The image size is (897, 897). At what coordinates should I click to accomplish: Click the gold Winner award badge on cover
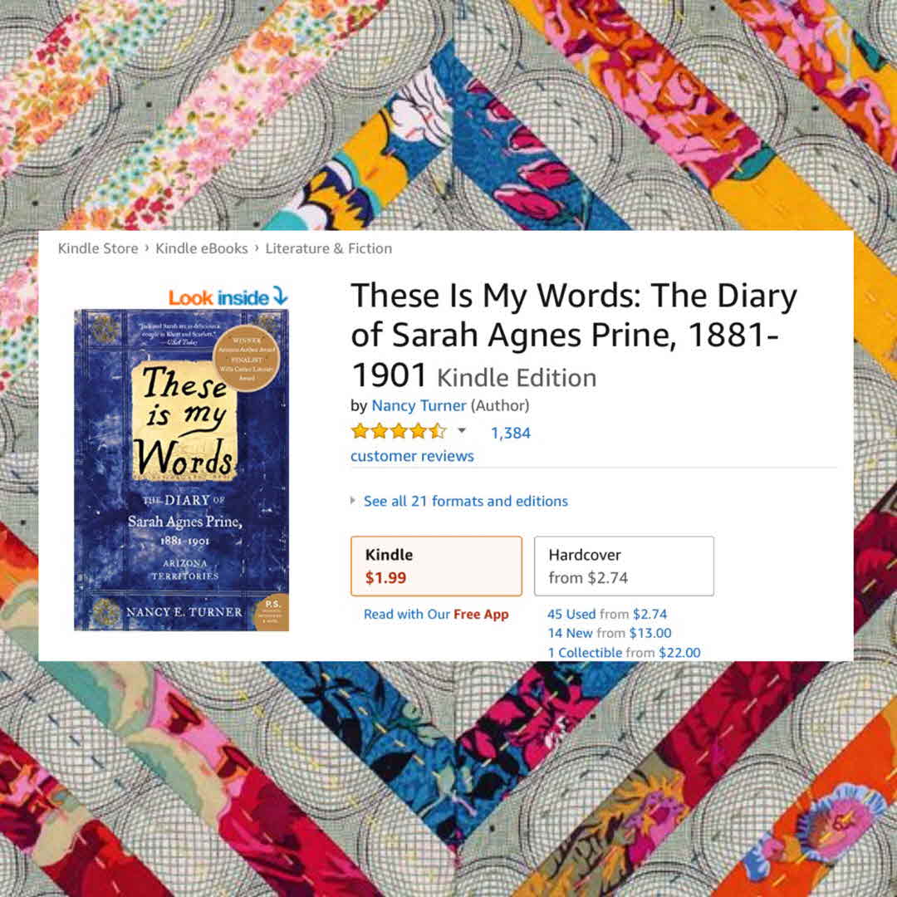[247, 358]
